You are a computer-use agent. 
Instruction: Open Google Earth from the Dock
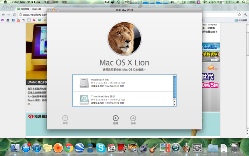[79, 148]
